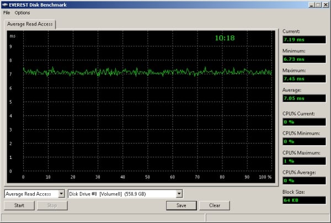Open the Disk Drive #0 selection dropdown

pos(179,194)
